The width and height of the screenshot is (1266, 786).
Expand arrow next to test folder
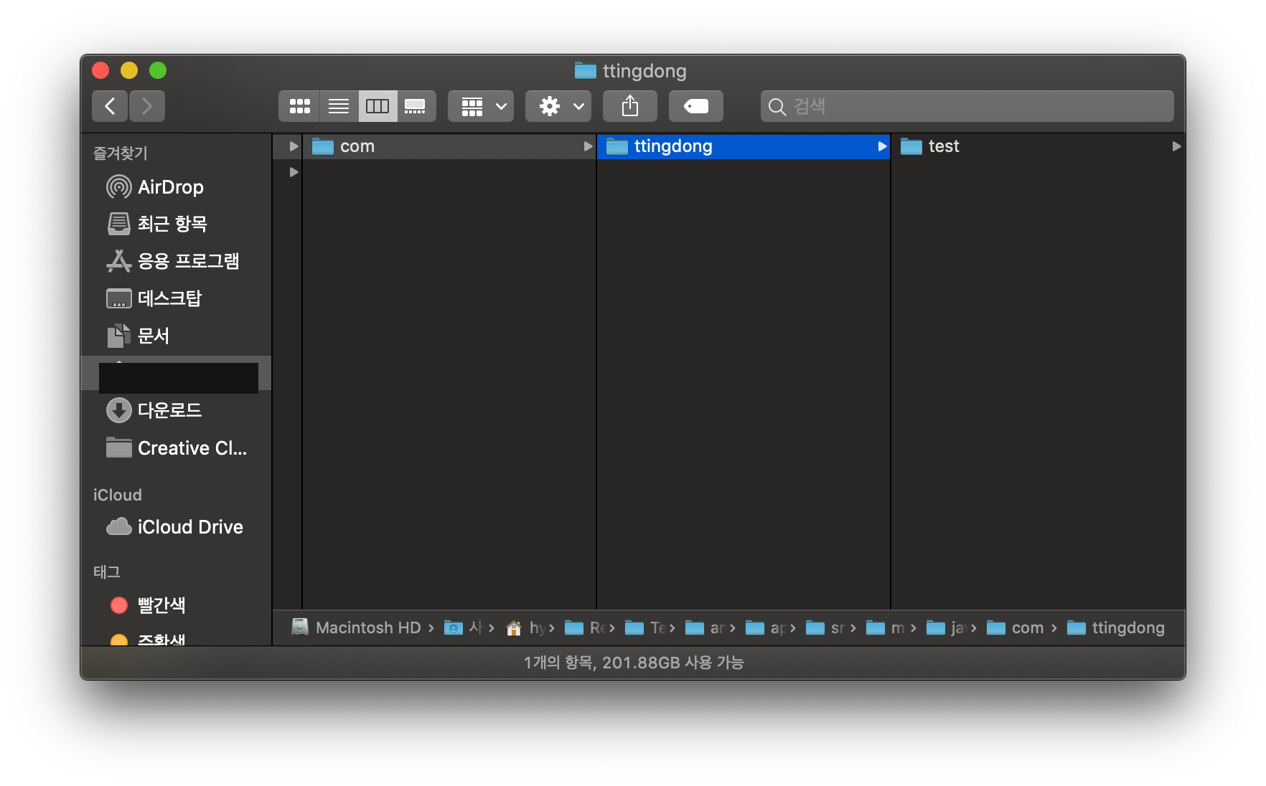1176,146
